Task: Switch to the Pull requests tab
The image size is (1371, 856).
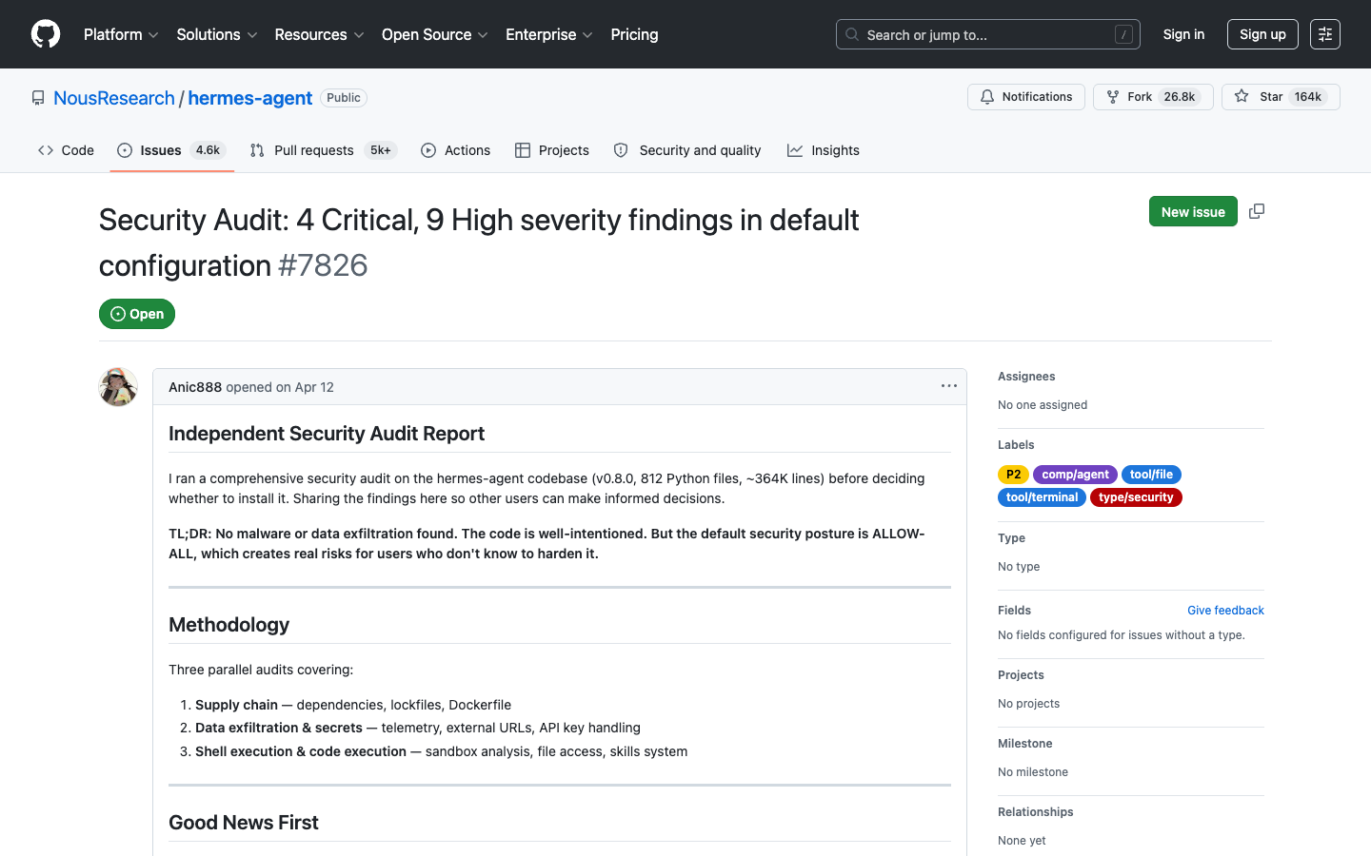Action: pyautogui.click(x=324, y=150)
